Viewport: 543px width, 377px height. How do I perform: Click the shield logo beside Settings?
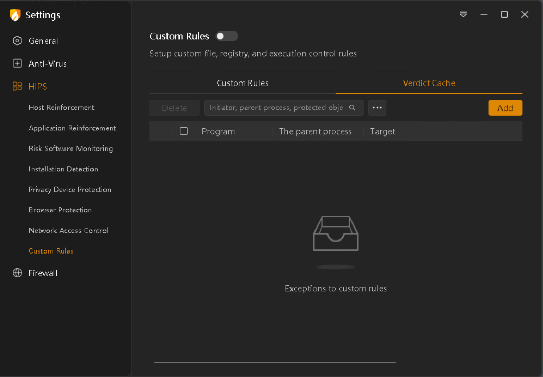[15, 15]
